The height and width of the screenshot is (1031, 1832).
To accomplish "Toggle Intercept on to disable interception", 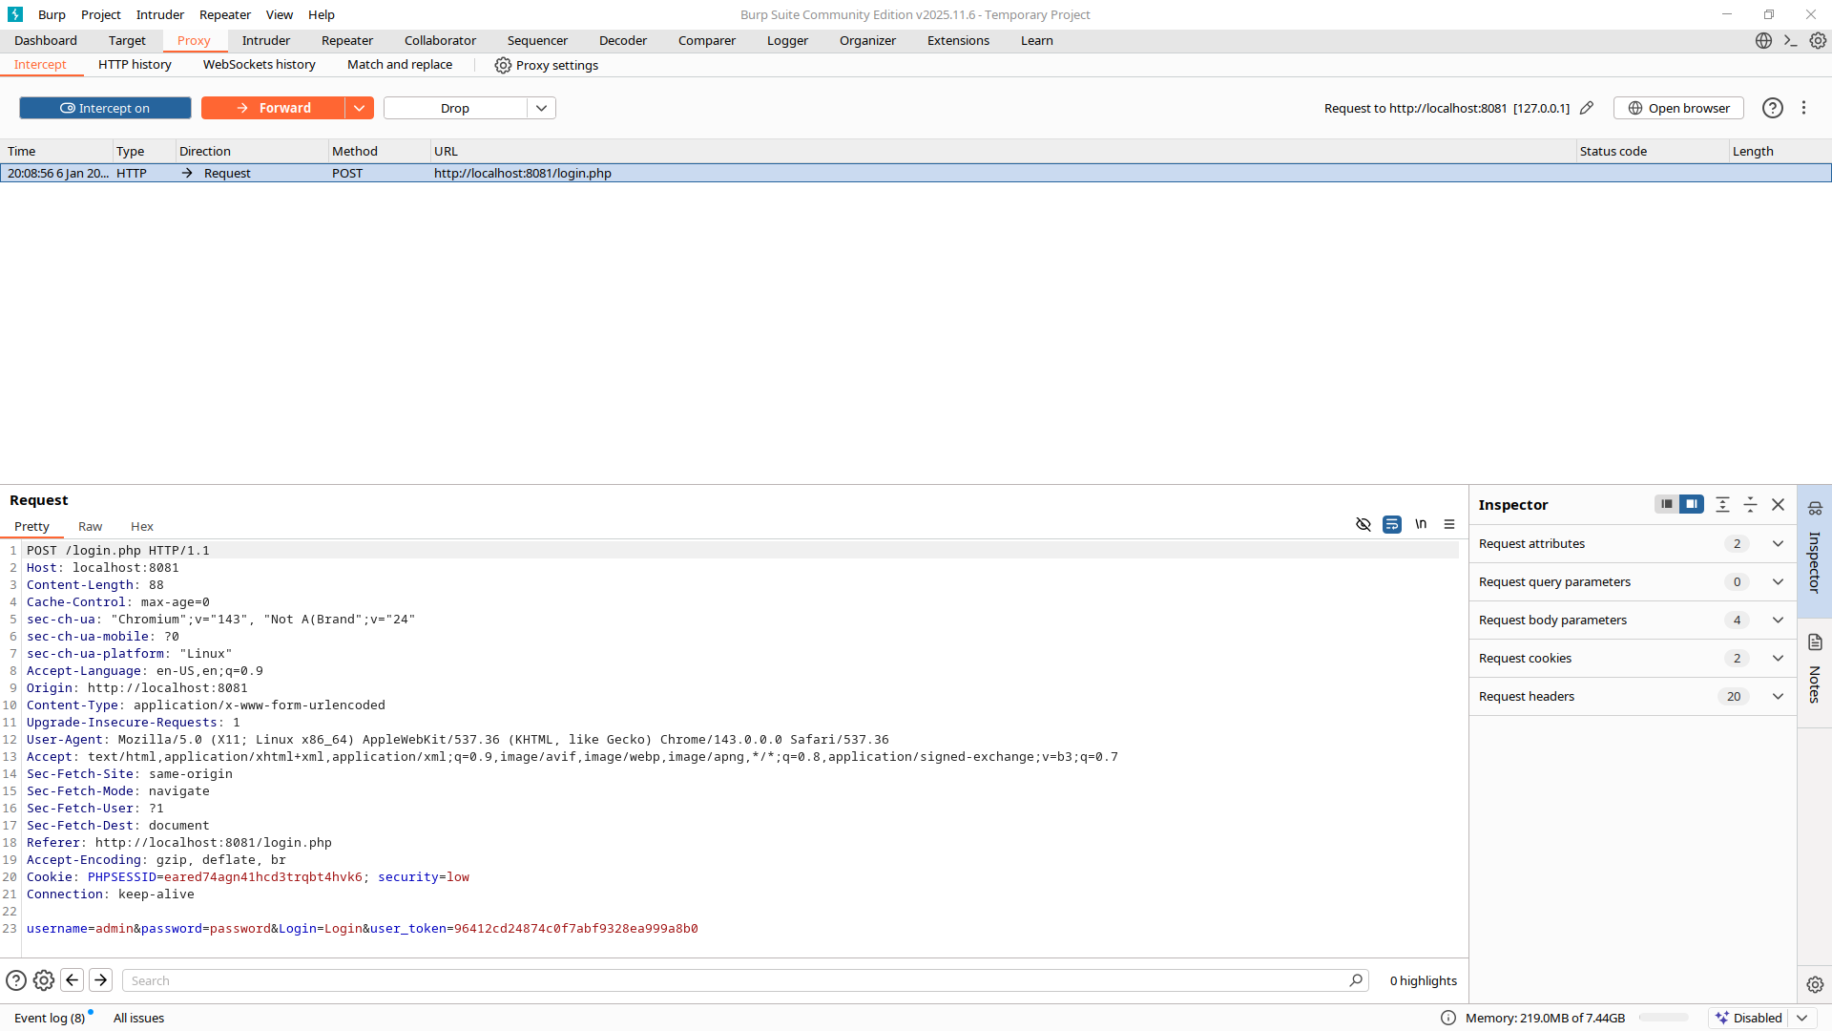I will point(105,108).
